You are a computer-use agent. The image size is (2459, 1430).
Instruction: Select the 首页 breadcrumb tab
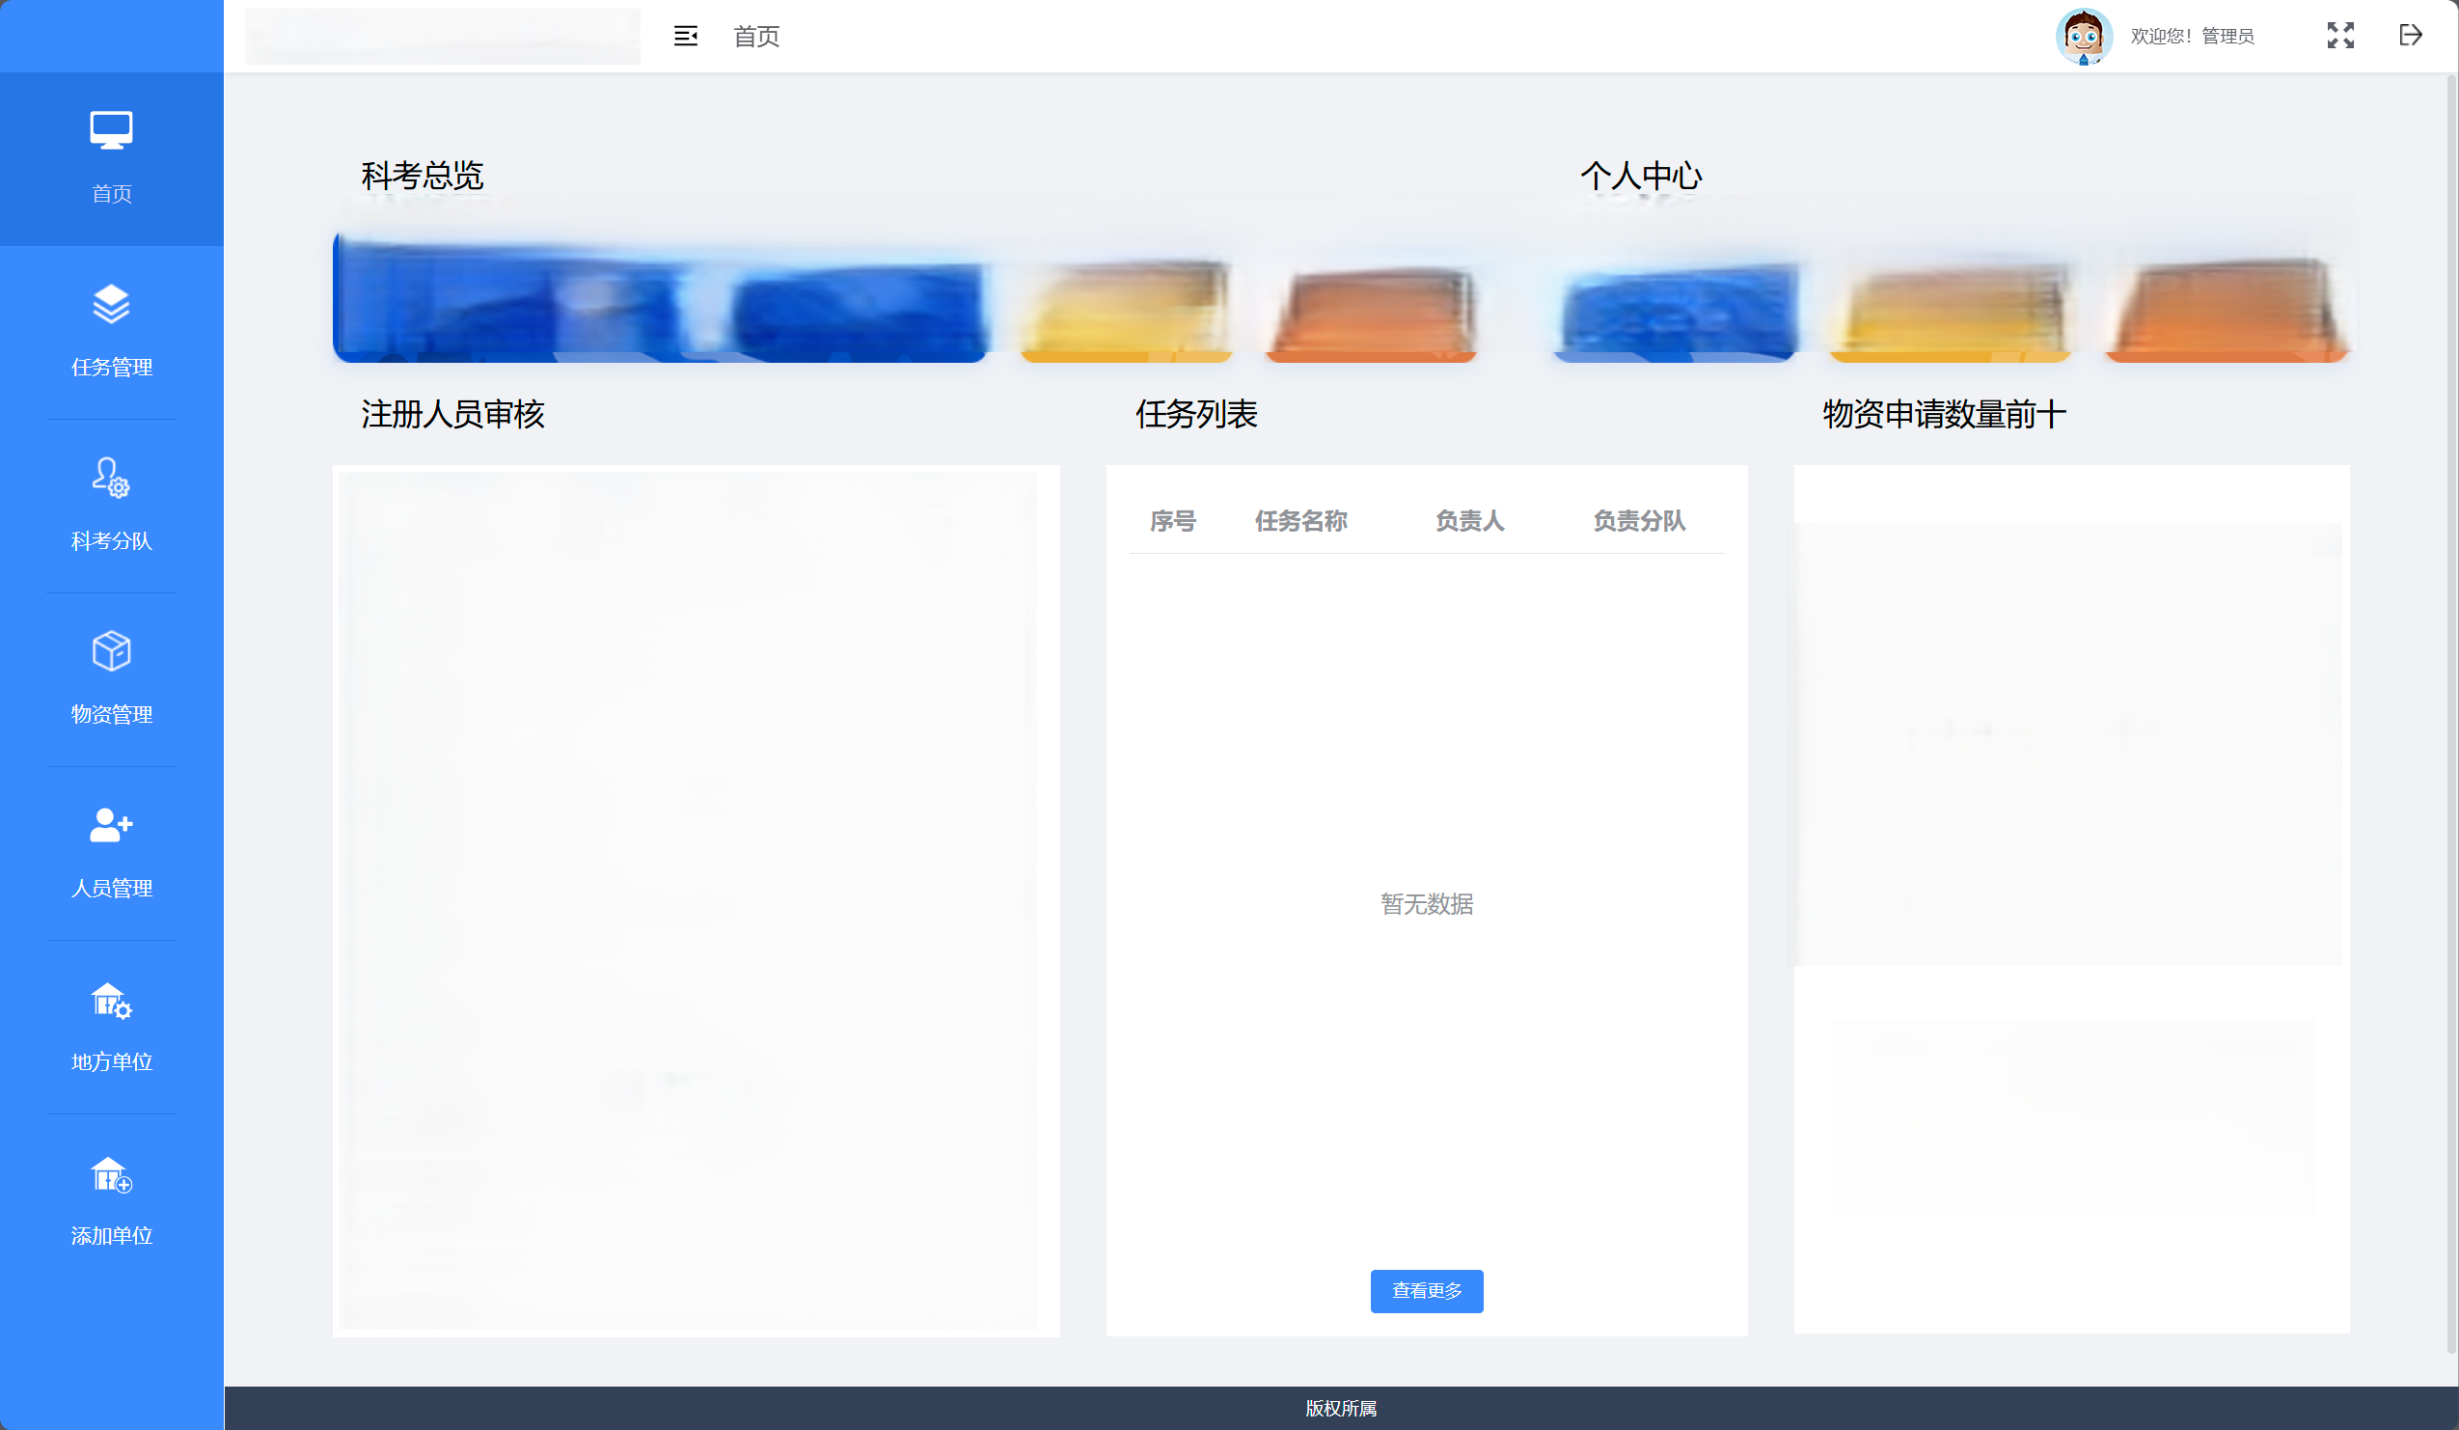(x=756, y=36)
